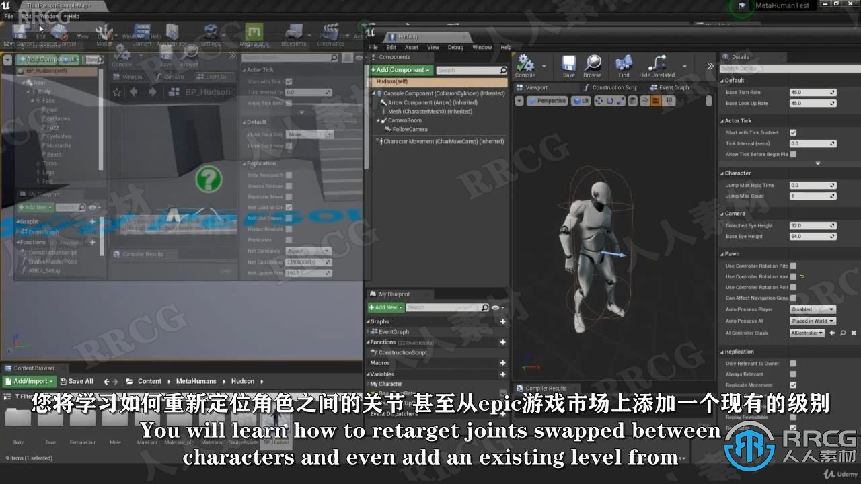Toggle grid snapping in viewport
Image resolution: width=861 pixels, height=484 pixels.
[x=656, y=101]
